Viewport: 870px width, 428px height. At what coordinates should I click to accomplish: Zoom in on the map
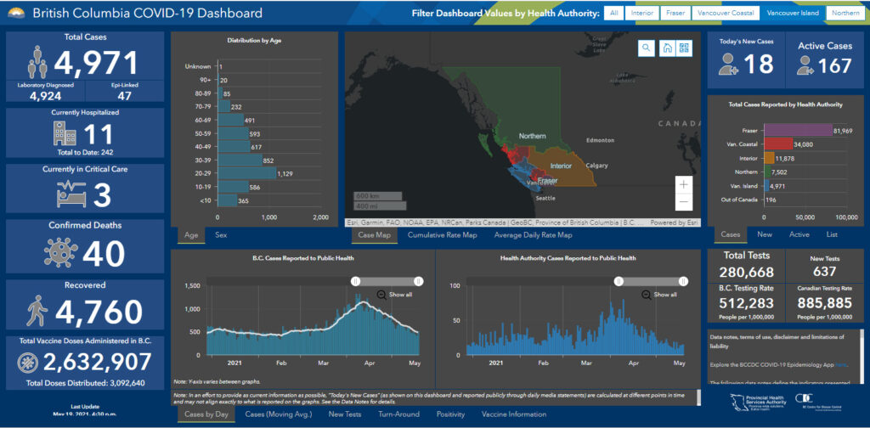click(685, 183)
